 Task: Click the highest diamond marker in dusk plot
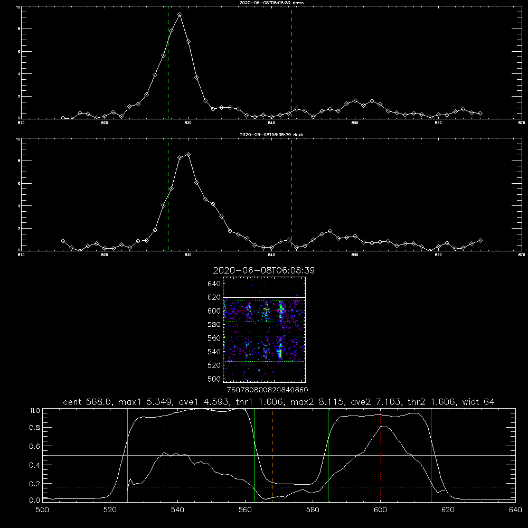click(x=188, y=154)
